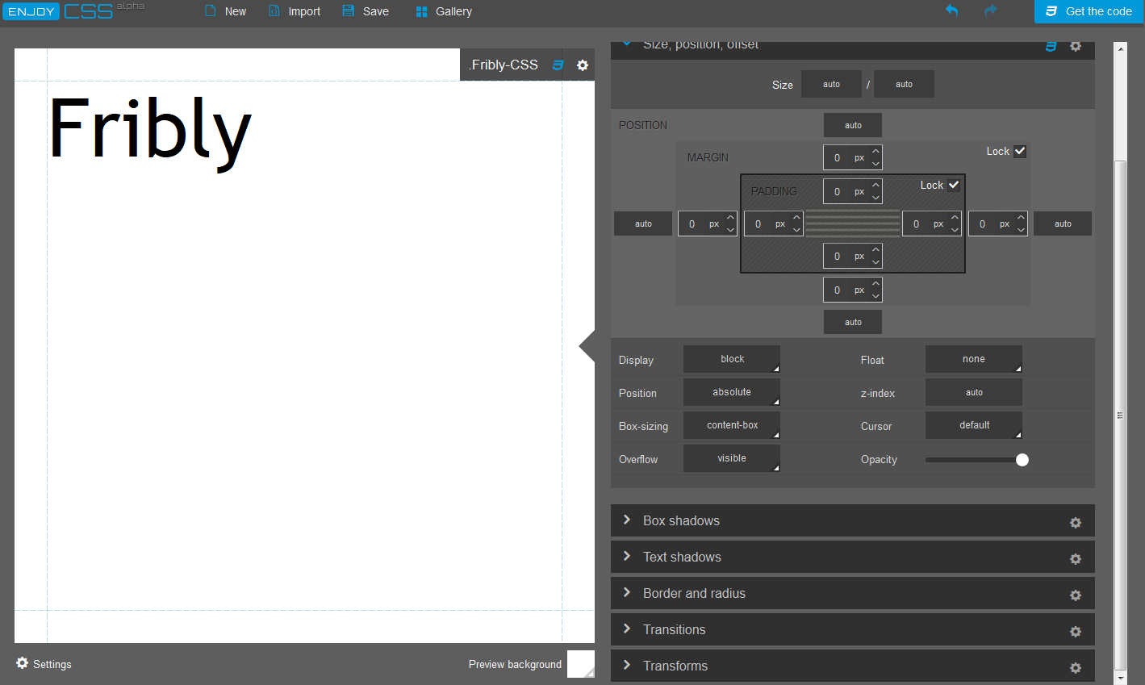The image size is (1145, 685).
Task: Click the code icon on Size, position, offset header
Action: [1051, 46]
